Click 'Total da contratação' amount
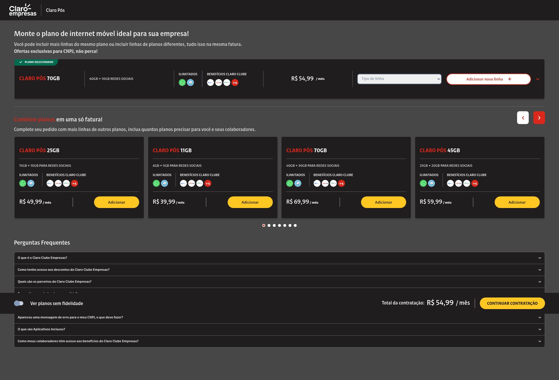 point(448,303)
